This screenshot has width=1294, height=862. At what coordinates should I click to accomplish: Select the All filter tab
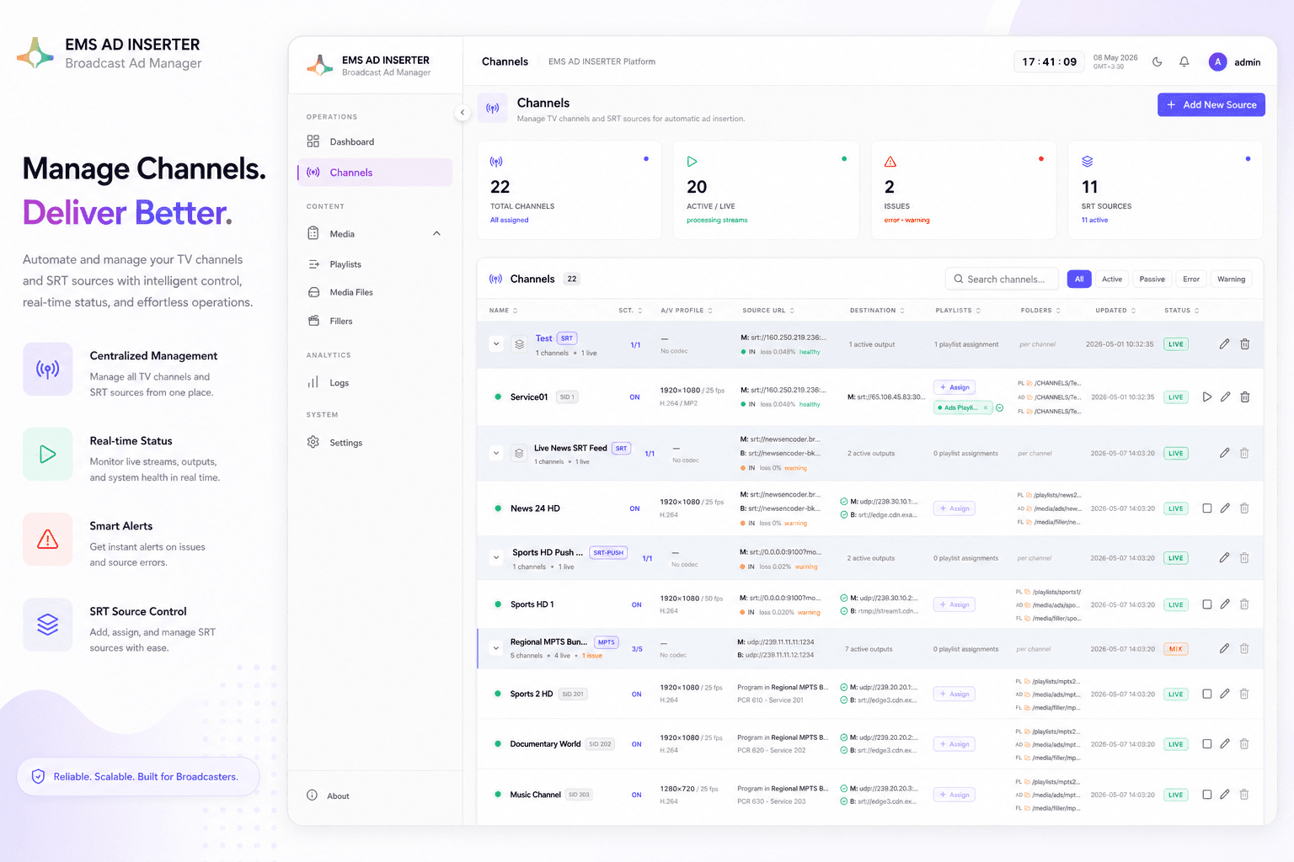click(1079, 279)
